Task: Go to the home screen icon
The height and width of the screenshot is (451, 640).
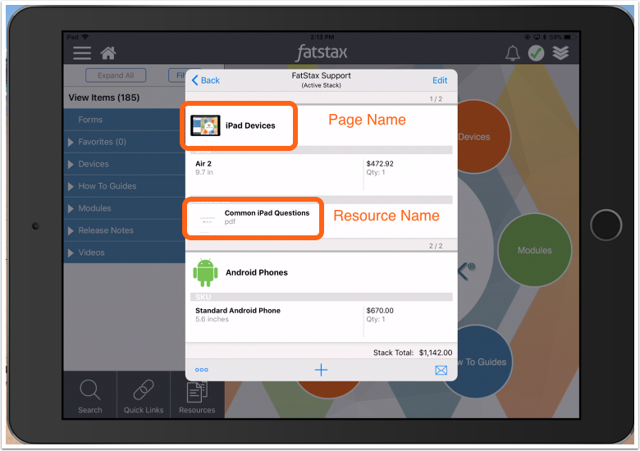Action: pos(108,53)
